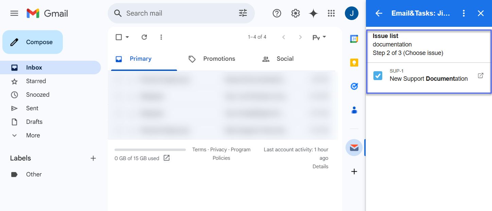This screenshot has height=211, width=492.
Task: Tick the select all emails checkbox
Action: pyautogui.click(x=119, y=37)
